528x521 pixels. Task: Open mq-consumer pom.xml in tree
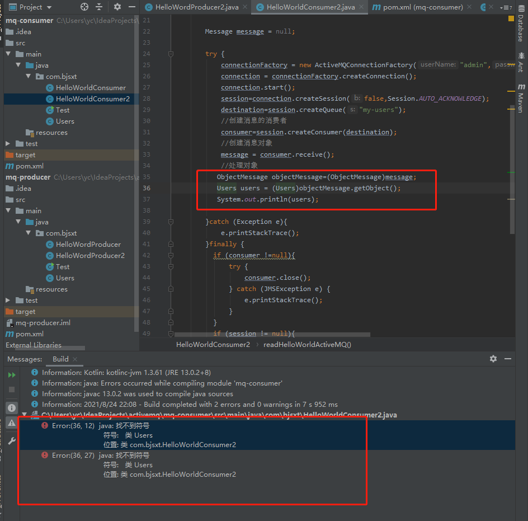click(x=29, y=166)
